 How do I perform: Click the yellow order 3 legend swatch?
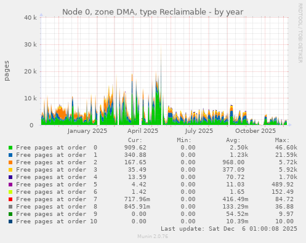10,170
